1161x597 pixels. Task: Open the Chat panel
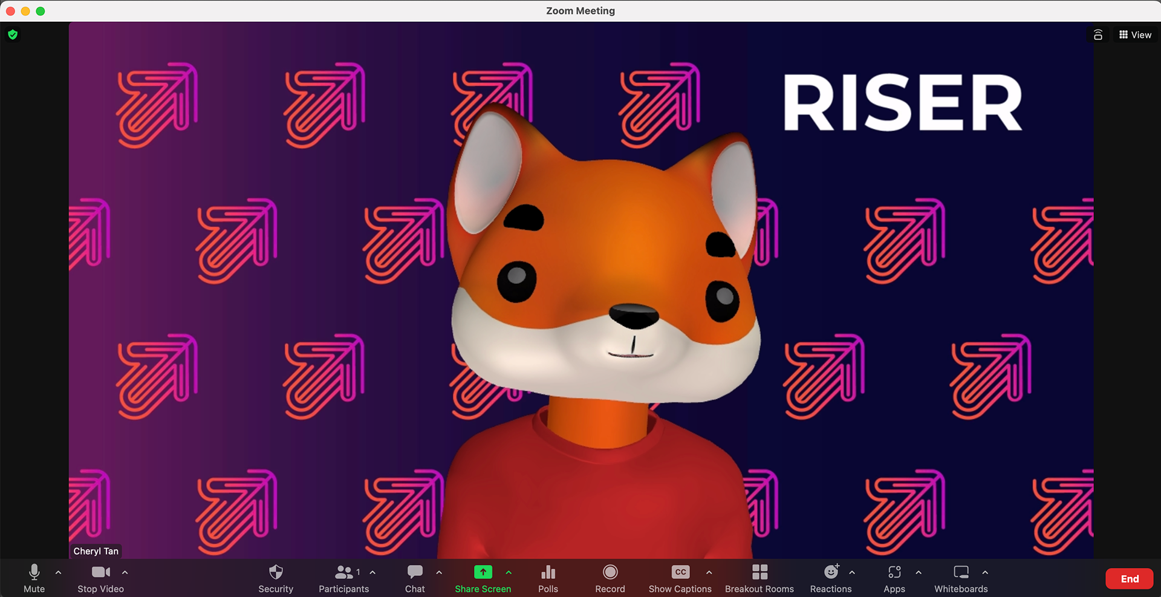coord(415,578)
